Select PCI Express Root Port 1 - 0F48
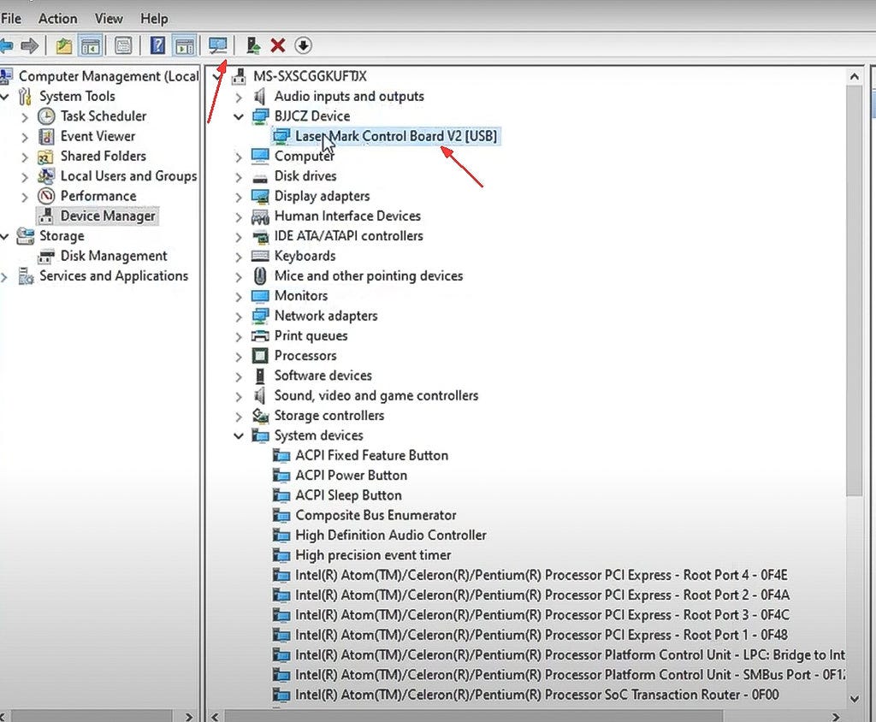 coord(541,636)
